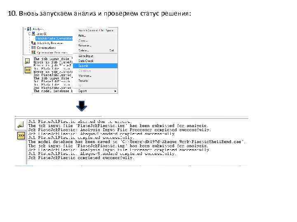Viewport: 297px width, 222px height.
Task: Click the Jobs (1) label
Action: (x=41, y=34)
